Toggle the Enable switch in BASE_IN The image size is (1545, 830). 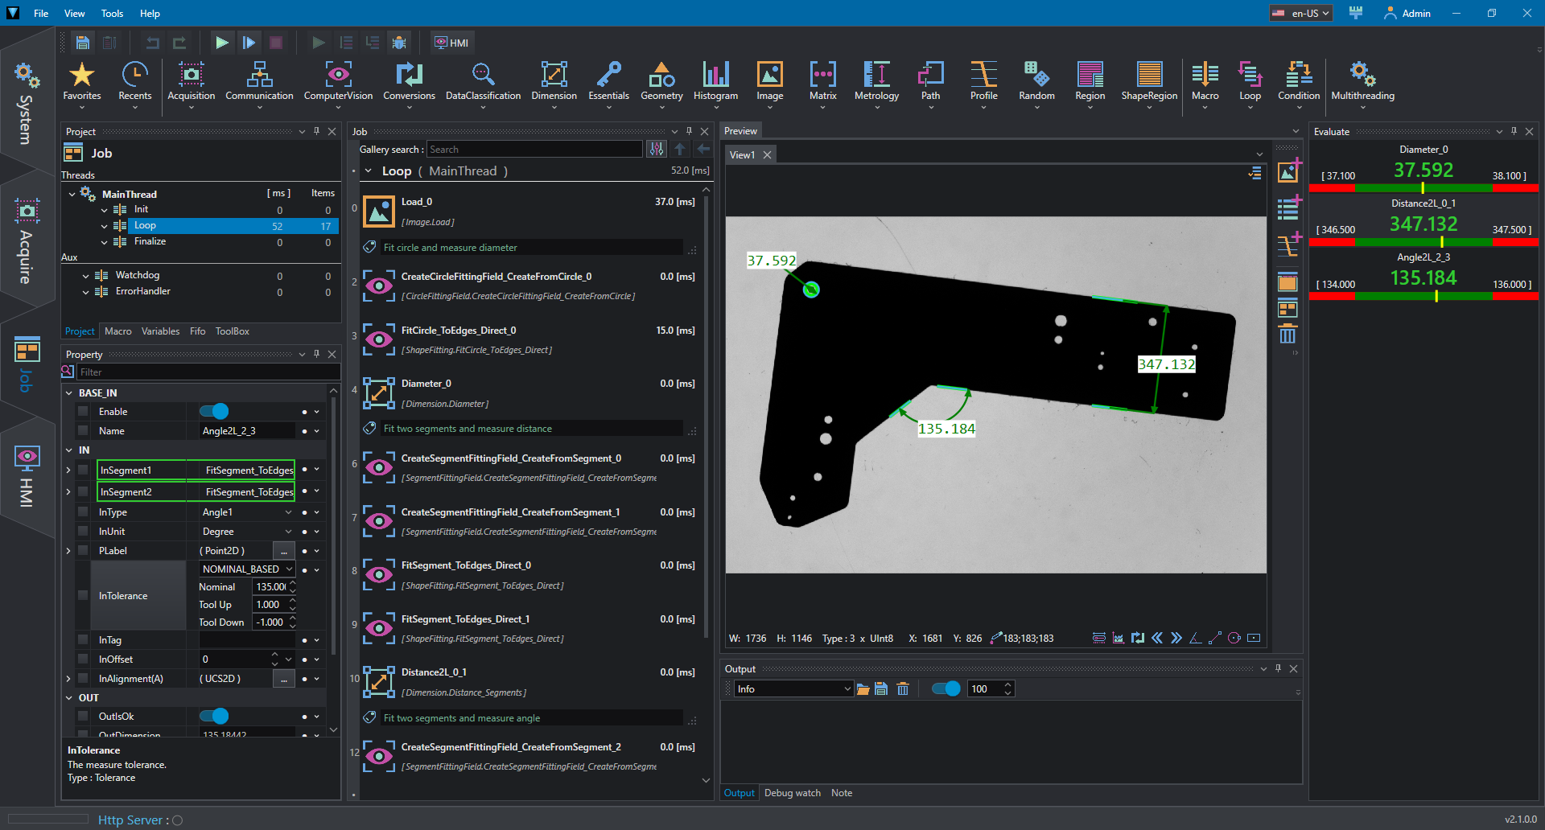(x=214, y=412)
